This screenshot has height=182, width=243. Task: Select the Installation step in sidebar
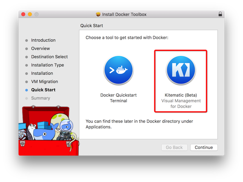click(x=42, y=74)
